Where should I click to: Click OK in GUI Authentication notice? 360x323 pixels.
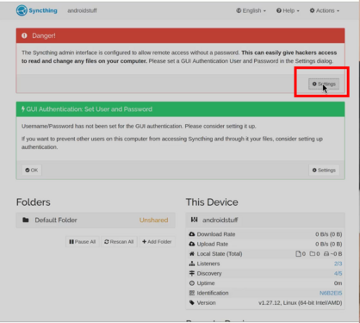click(32, 170)
